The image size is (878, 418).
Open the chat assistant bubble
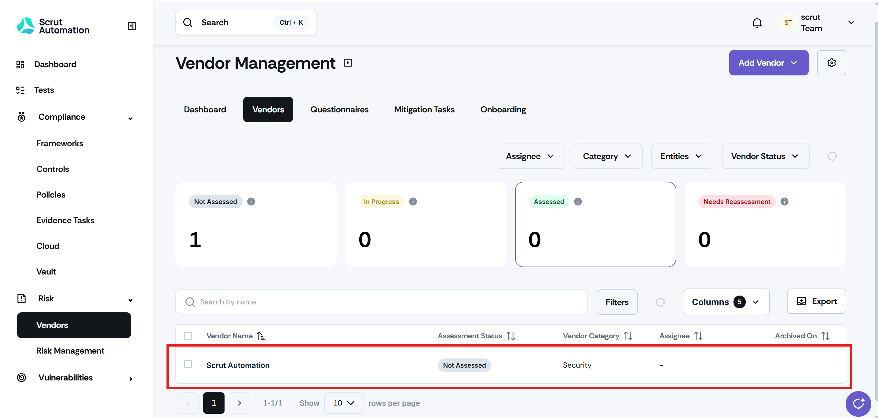[x=858, y=404]
